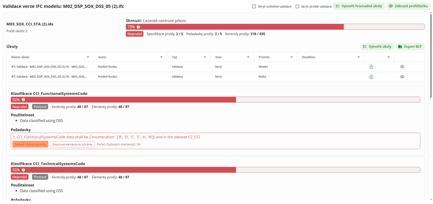This screenshot has width=433, height=204.
Task: Enable the Skrýt volitelné validace checkbox
Action: coord(254,7)
